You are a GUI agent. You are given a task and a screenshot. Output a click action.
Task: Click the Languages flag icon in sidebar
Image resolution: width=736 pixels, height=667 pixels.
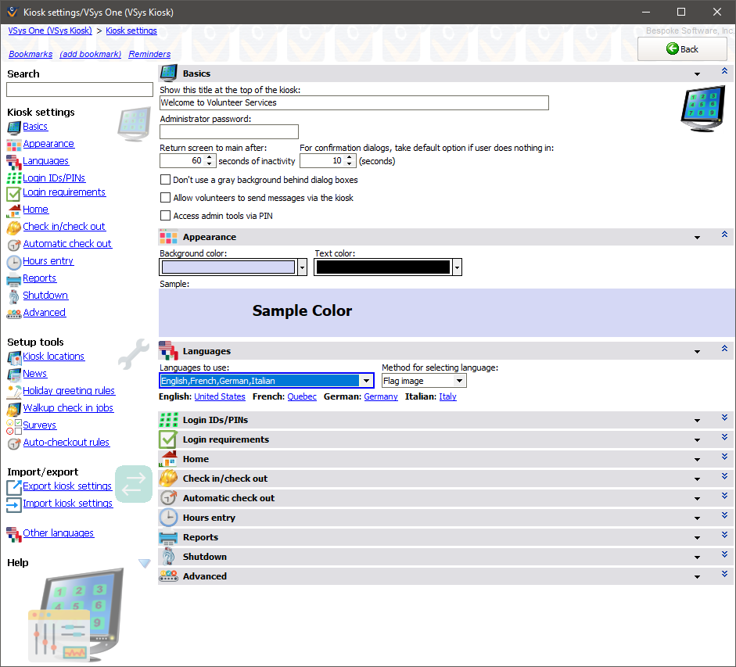14,161
